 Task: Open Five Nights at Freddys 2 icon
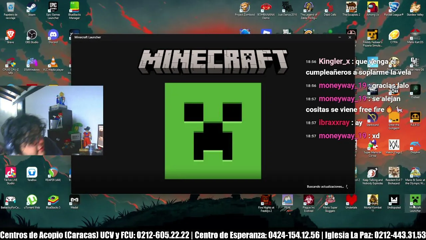coord(266,204)
